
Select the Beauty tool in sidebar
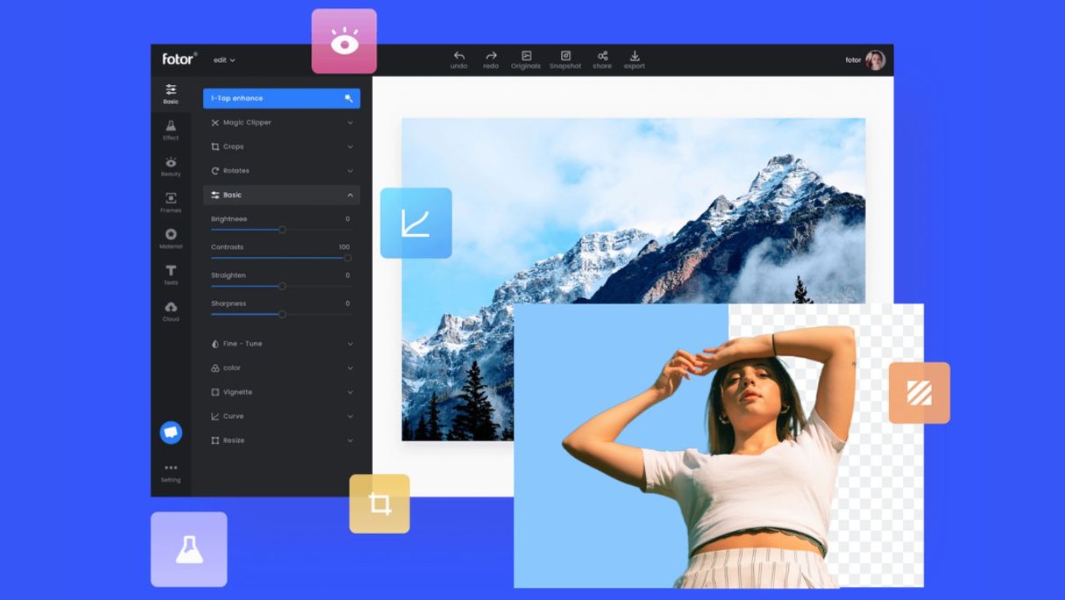[x=171, y=166]
